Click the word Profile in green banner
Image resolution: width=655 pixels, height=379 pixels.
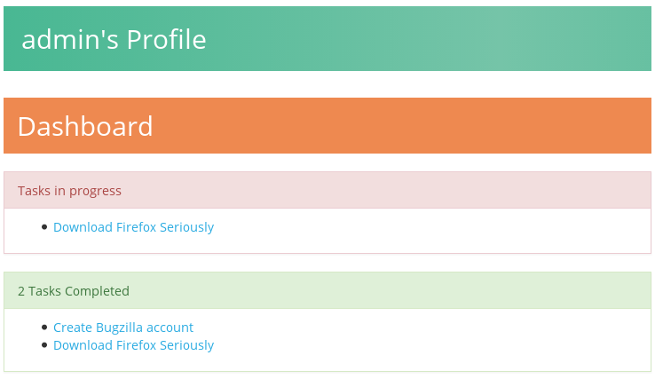point(166,40)
